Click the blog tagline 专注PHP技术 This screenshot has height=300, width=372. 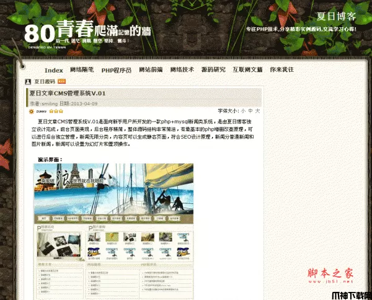click(x=301, y=29)
